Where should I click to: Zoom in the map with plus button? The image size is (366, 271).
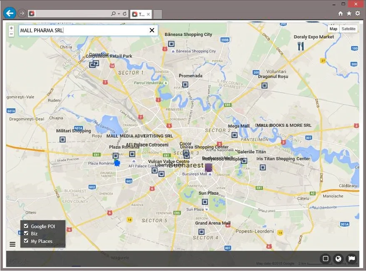(x=11, y=28)
